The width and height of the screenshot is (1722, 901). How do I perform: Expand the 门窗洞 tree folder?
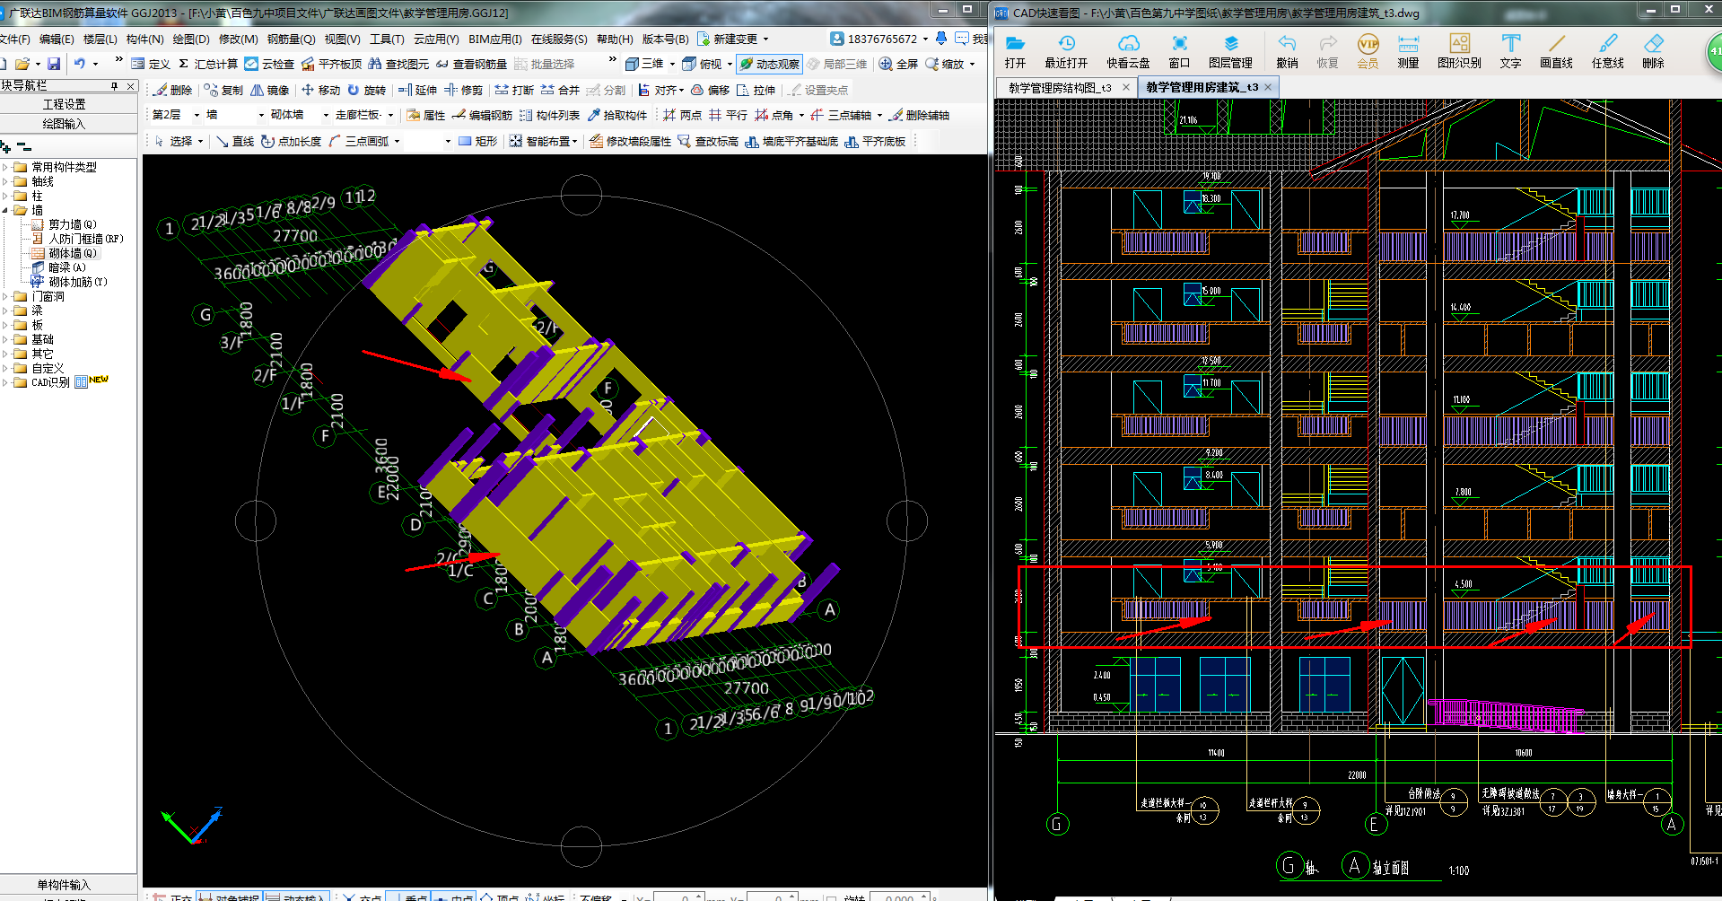click(5, 296)
